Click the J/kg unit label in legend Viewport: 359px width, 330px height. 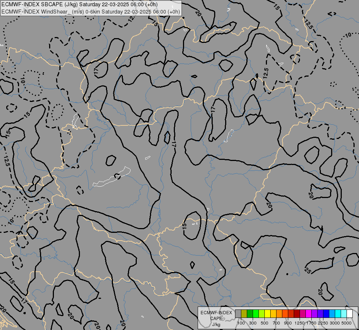point(216,324)
